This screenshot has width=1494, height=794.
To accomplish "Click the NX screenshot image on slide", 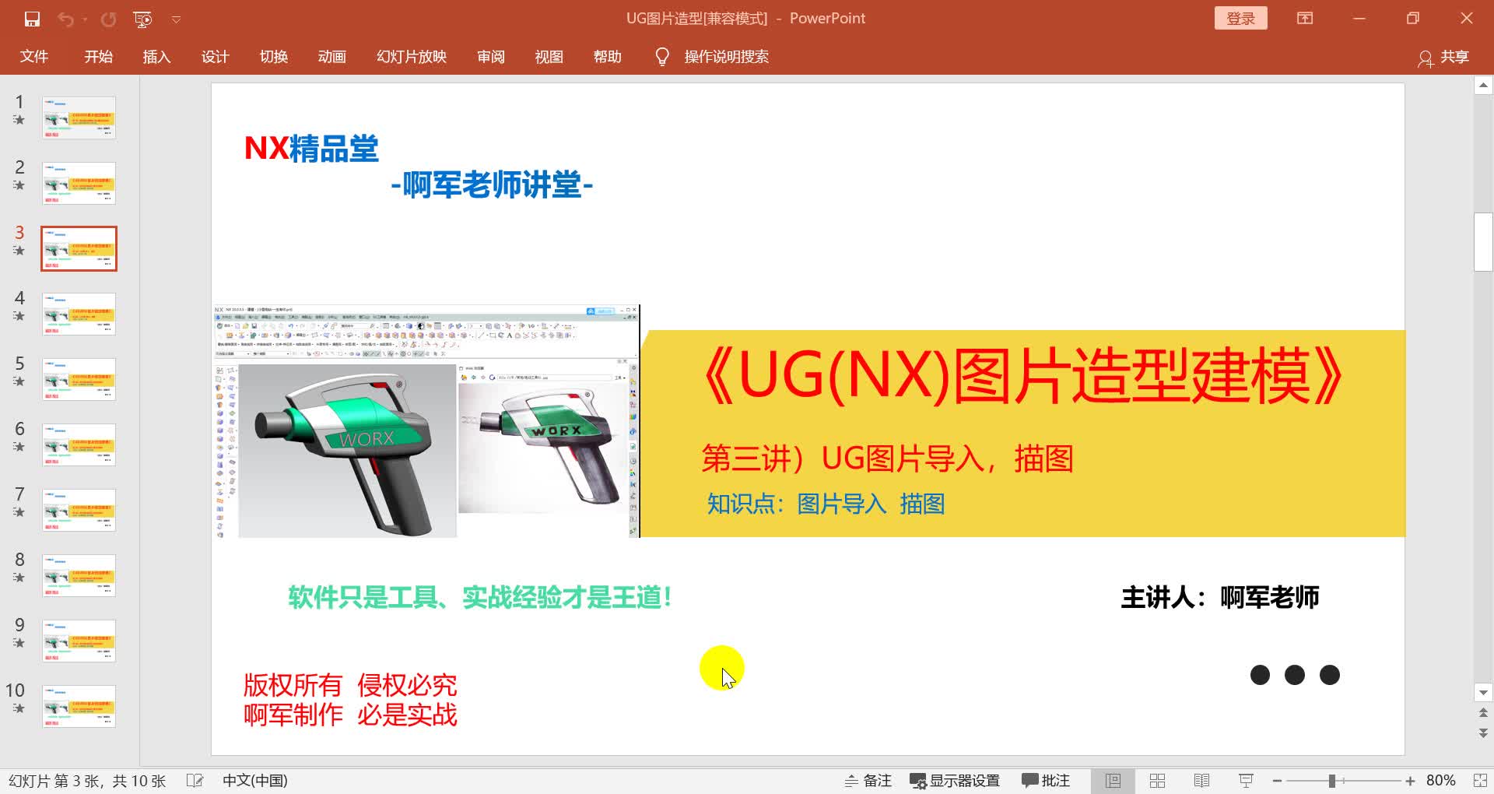I will pyautogui.click(x=426, y=421).
